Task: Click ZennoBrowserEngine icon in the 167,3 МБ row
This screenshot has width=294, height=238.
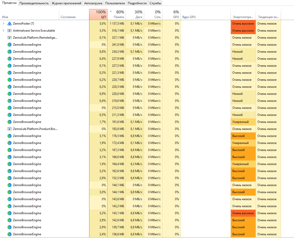Action: [x=10, y=150]
